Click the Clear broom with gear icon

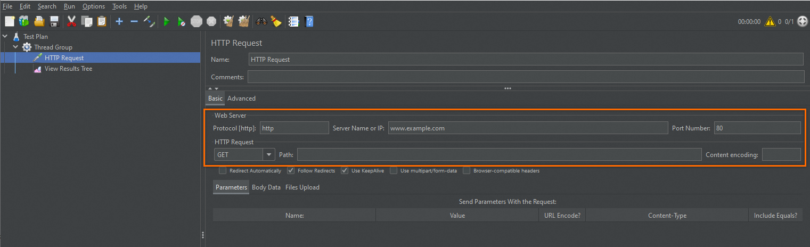(229, 21)
